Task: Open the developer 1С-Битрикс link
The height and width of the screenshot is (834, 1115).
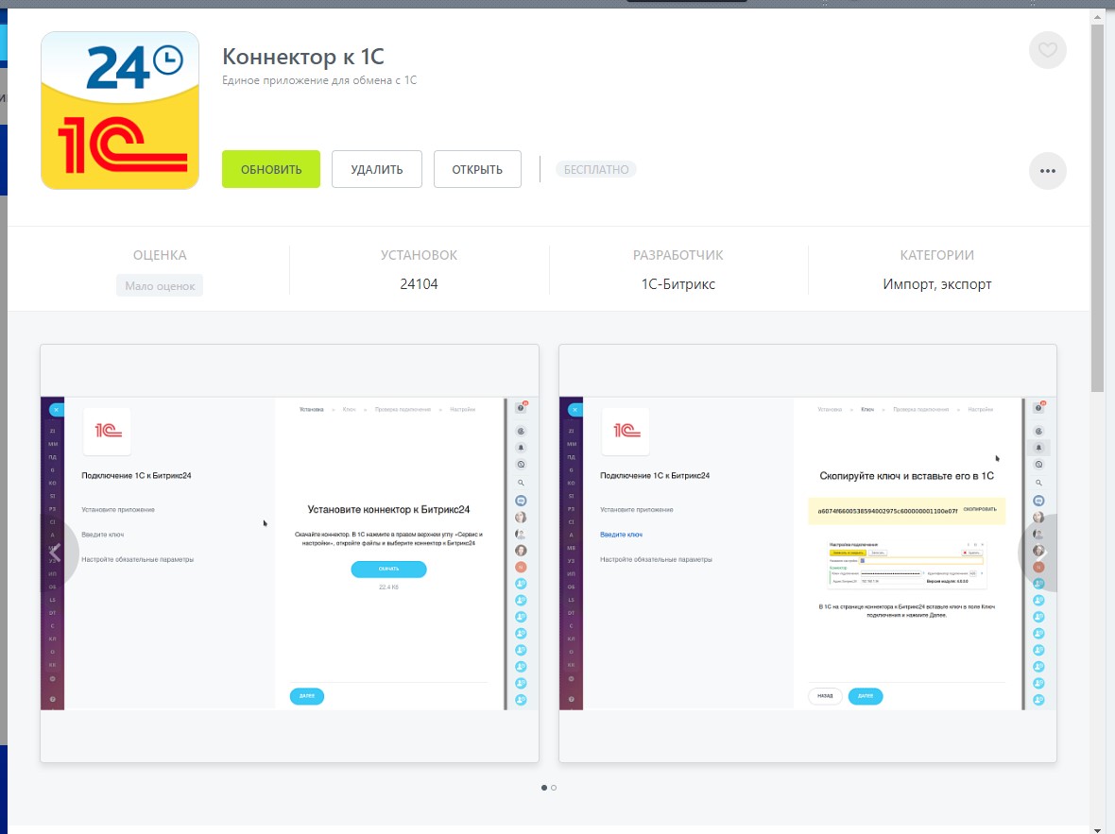Action: point(678,284)
